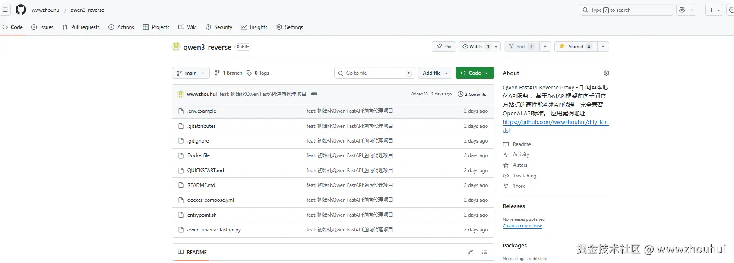
Task: Open the dify-for-dsl GitHub URL
Action: pos(556,126)
